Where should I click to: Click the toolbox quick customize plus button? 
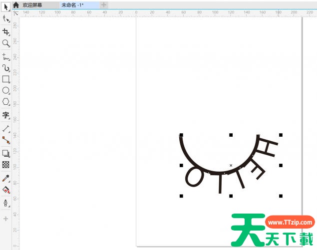[6, 219]
